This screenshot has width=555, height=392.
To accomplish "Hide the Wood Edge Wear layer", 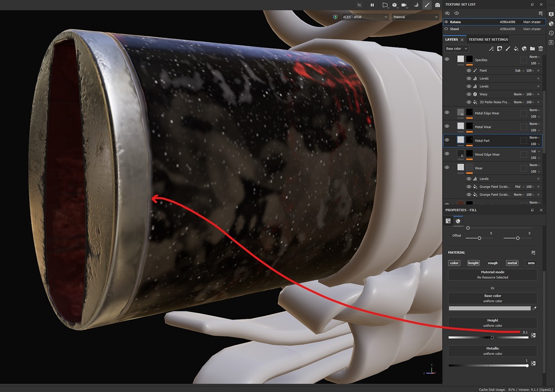I will 447,154.
